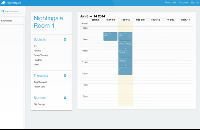This screenshot has width=200, height=130.
Task: Add a new student with plus icon
Action: (65, 98)
